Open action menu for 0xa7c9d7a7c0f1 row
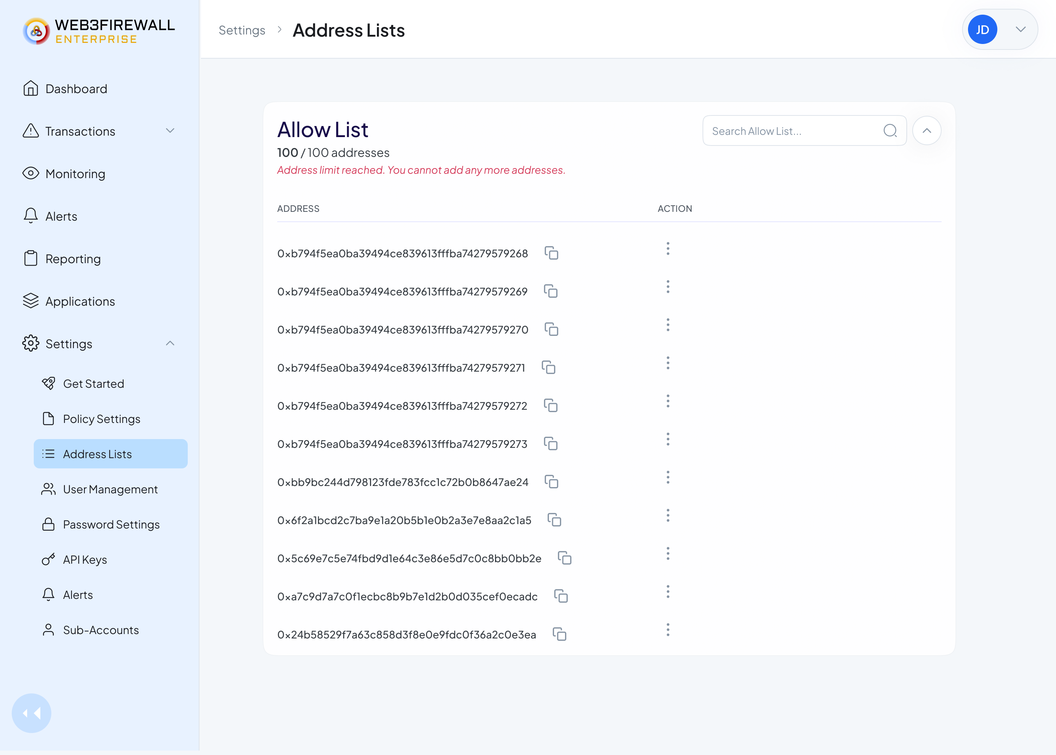Image resolution: width=1056 pixels, height=755 pixels. [x=668, y=592]
